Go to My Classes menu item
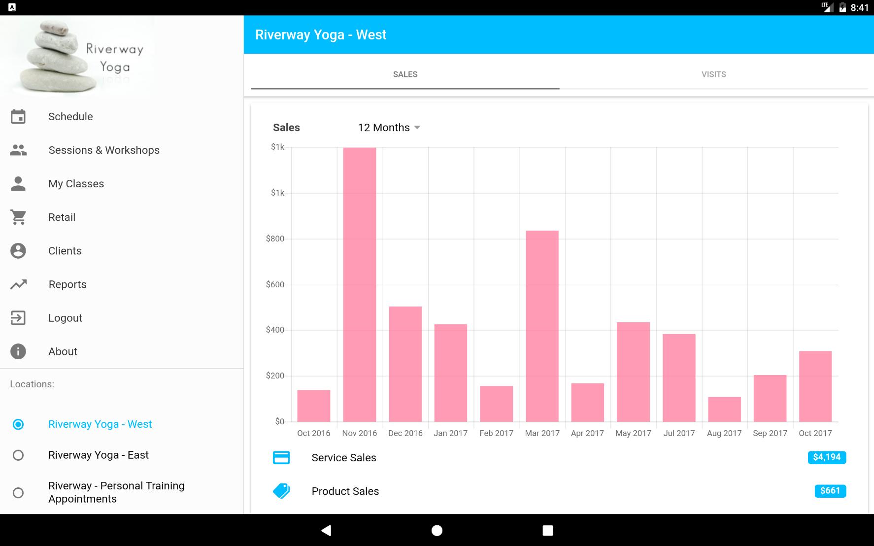The height and width of the screenshot is (546, 874). (x=122, y=184)
